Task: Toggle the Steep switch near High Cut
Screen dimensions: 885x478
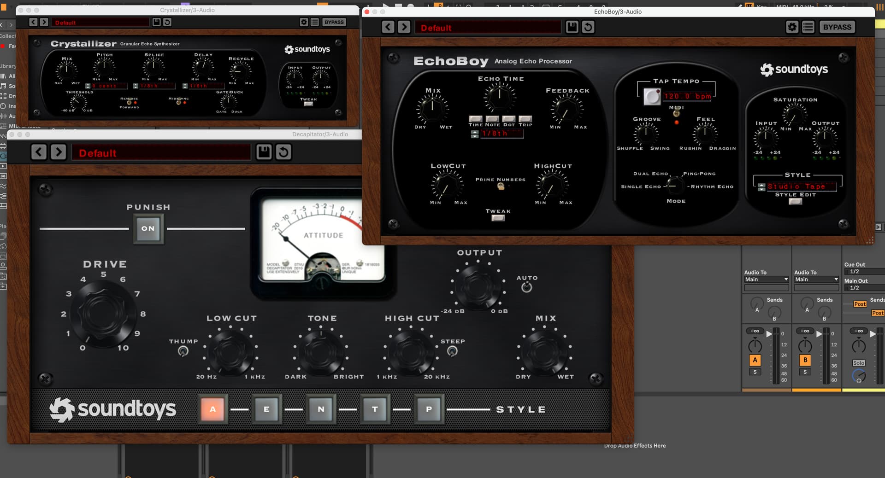Action: click(452, 351)
